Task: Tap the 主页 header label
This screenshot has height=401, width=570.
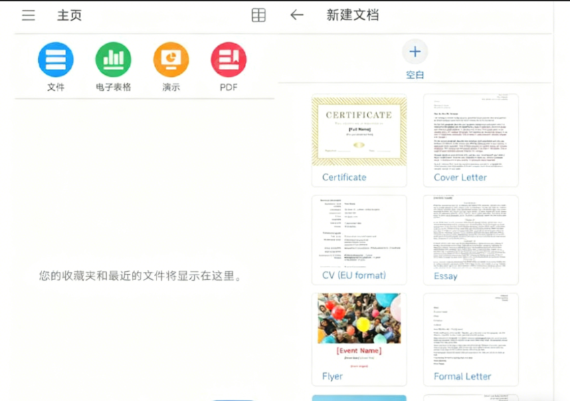Action: (x=70, y=15)
